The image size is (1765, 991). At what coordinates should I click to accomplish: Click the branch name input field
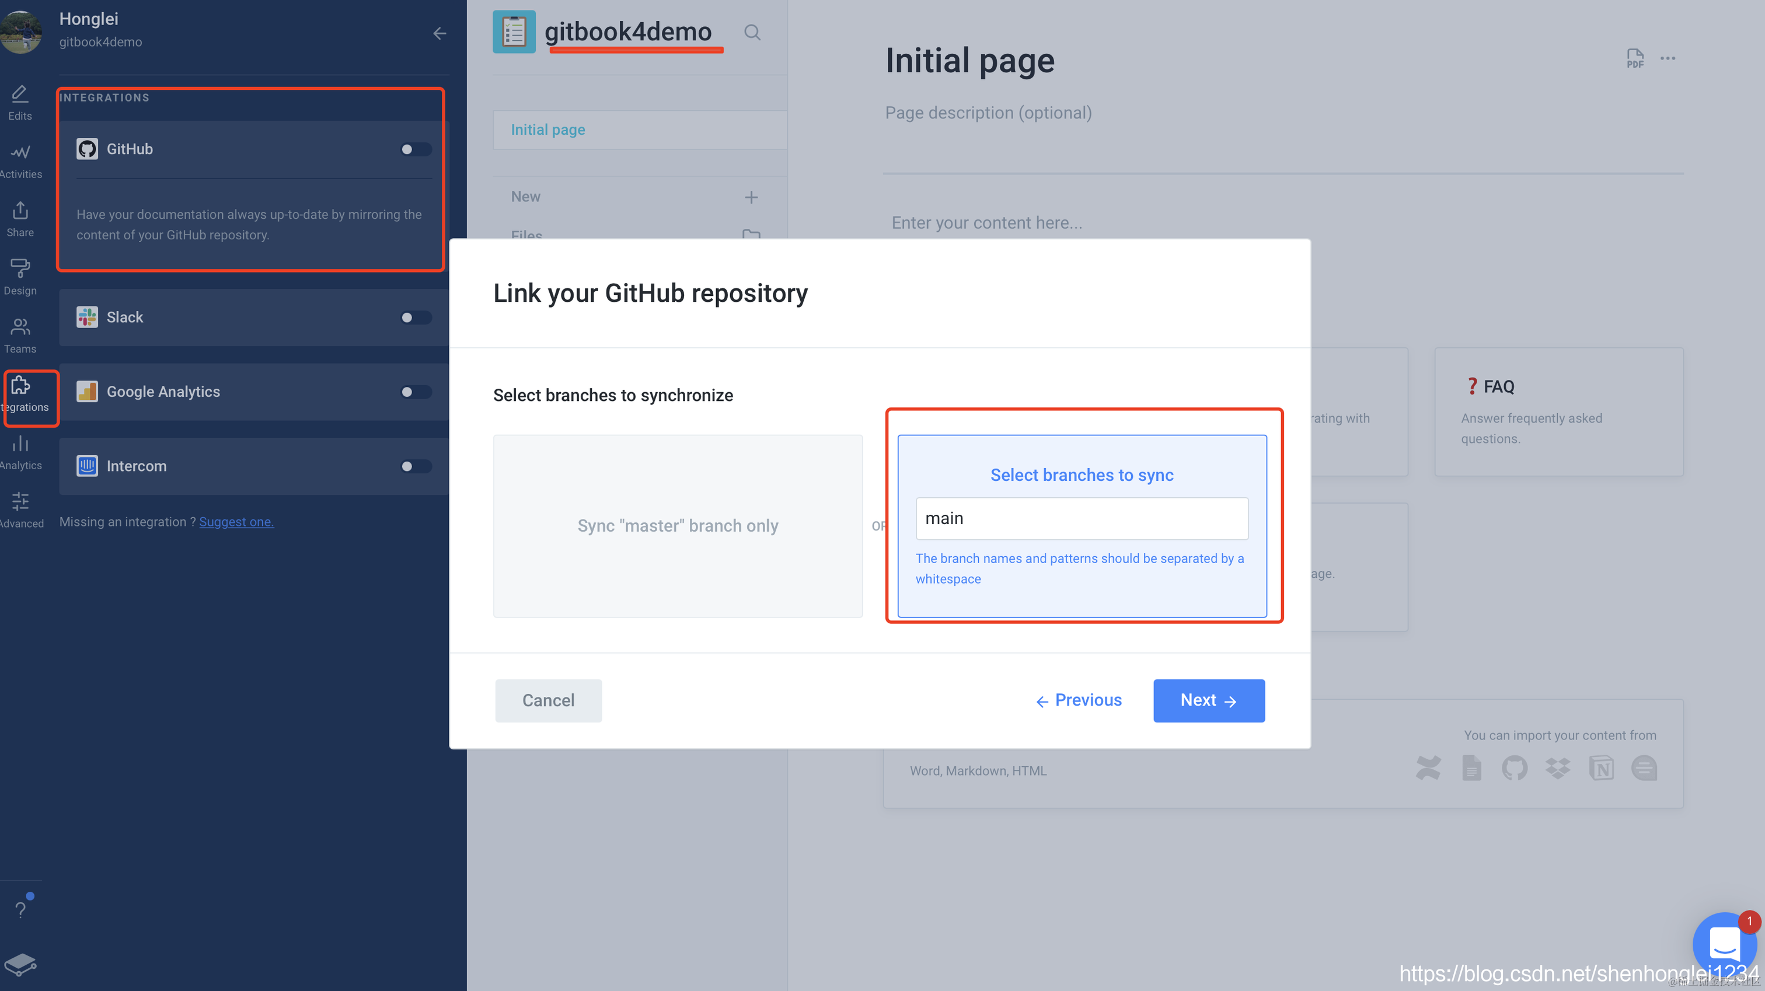pos(1081,518)
